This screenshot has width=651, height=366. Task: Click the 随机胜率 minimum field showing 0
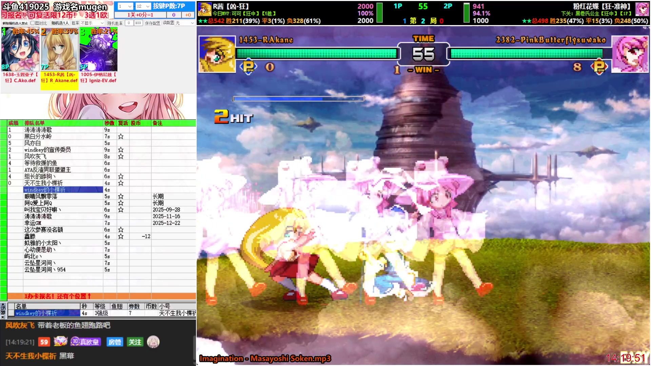pos(129,23)
